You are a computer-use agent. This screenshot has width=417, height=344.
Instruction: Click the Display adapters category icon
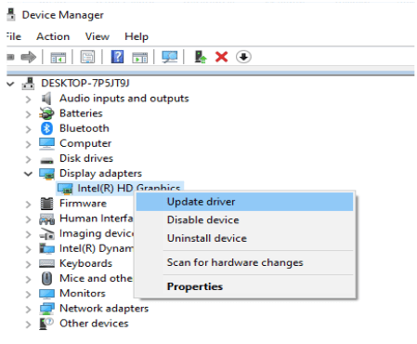point(46,174)
